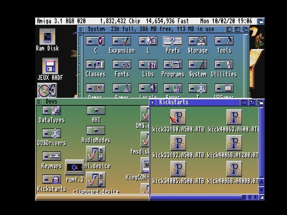Select kick33180.A500.RTB file
Screen dimensions: 287x215
coord(178,117)
